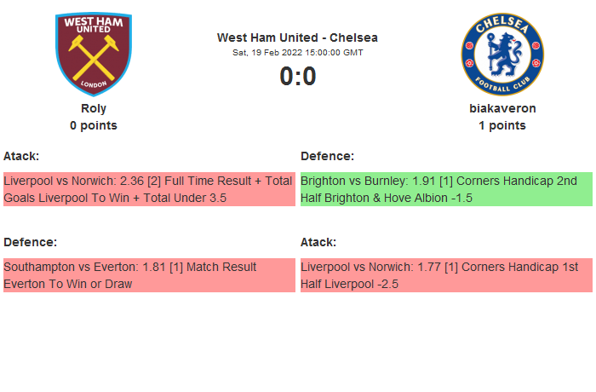The width and height of the screenshot is (596, 392).
Task: Open player Roly's name
Action: click(x=94, y=108)
